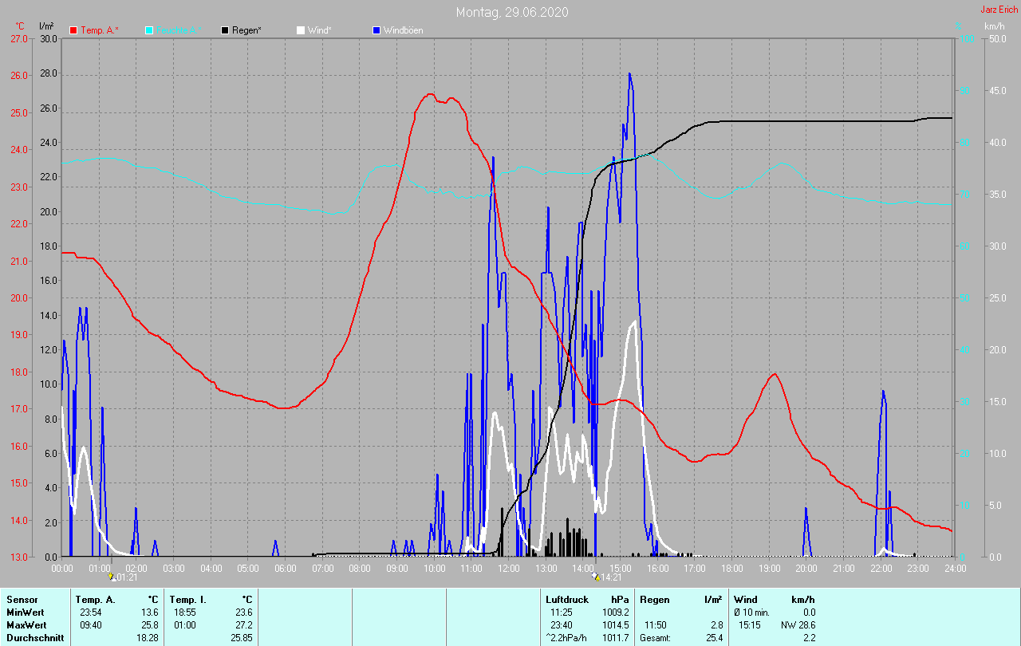Click the black Regen legend square
Screen dimensions: 1021x646
pos(225,30)
